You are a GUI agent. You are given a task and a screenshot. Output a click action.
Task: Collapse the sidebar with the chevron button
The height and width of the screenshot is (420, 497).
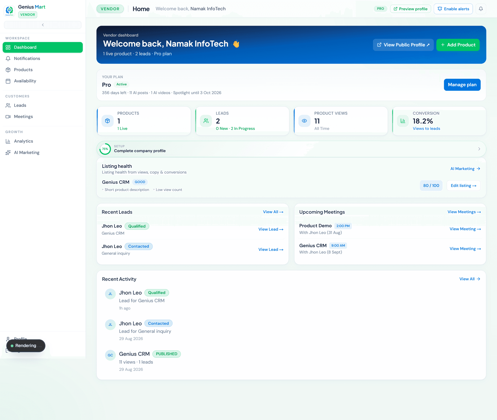[43, 25]
